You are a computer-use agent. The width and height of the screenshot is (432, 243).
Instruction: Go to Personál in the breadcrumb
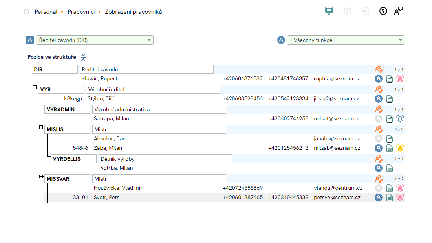tap(46, 12)
